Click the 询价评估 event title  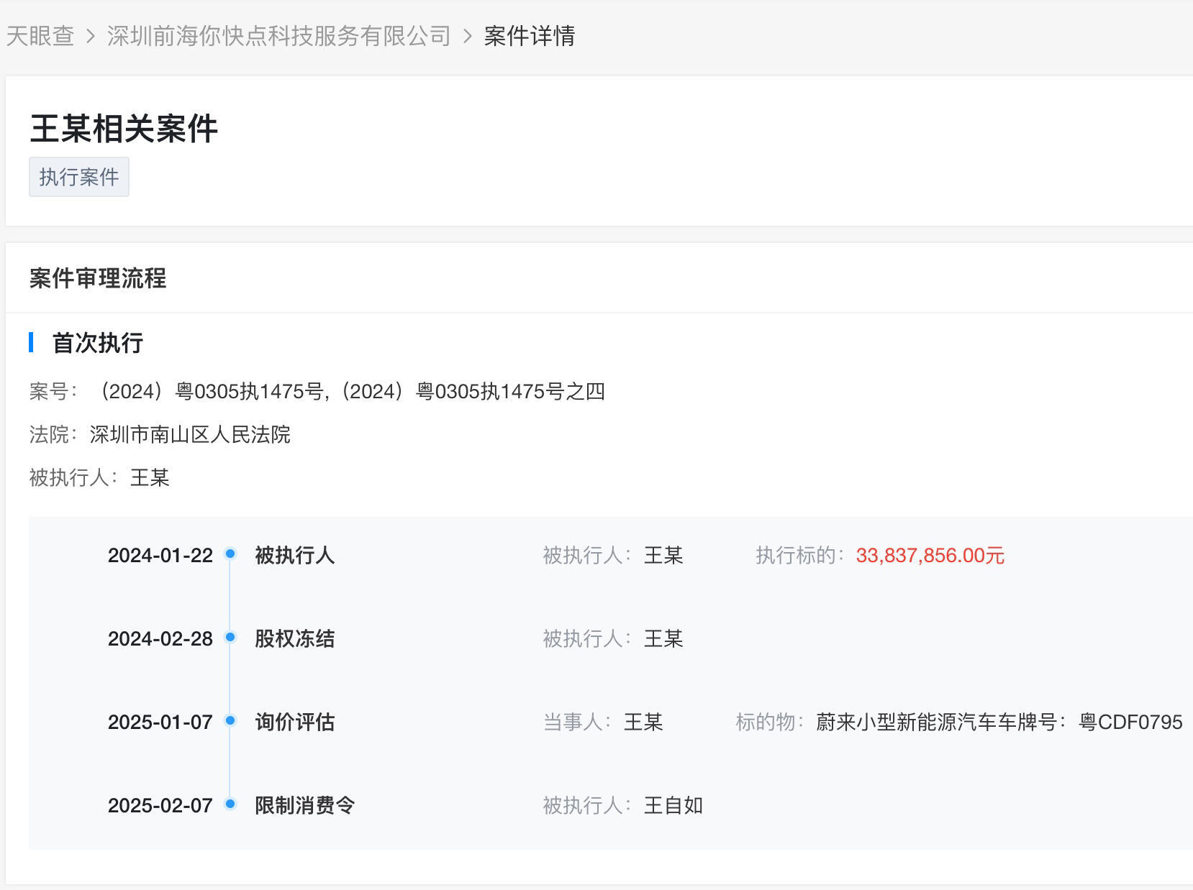295,722
